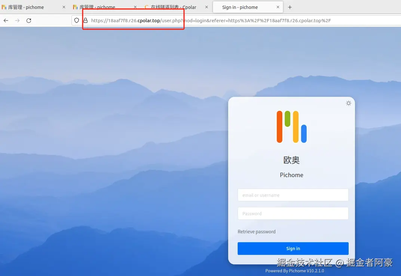The width and height of the screenshot is (401, 276).
Task: Open the Retrieve password link
Action: point(257,232)
